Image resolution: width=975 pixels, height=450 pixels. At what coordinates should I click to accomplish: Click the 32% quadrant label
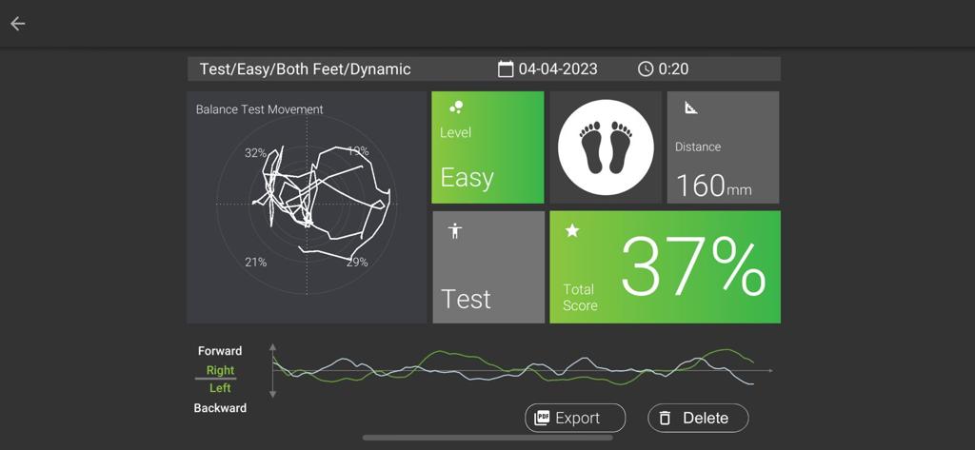coord(255,153)
